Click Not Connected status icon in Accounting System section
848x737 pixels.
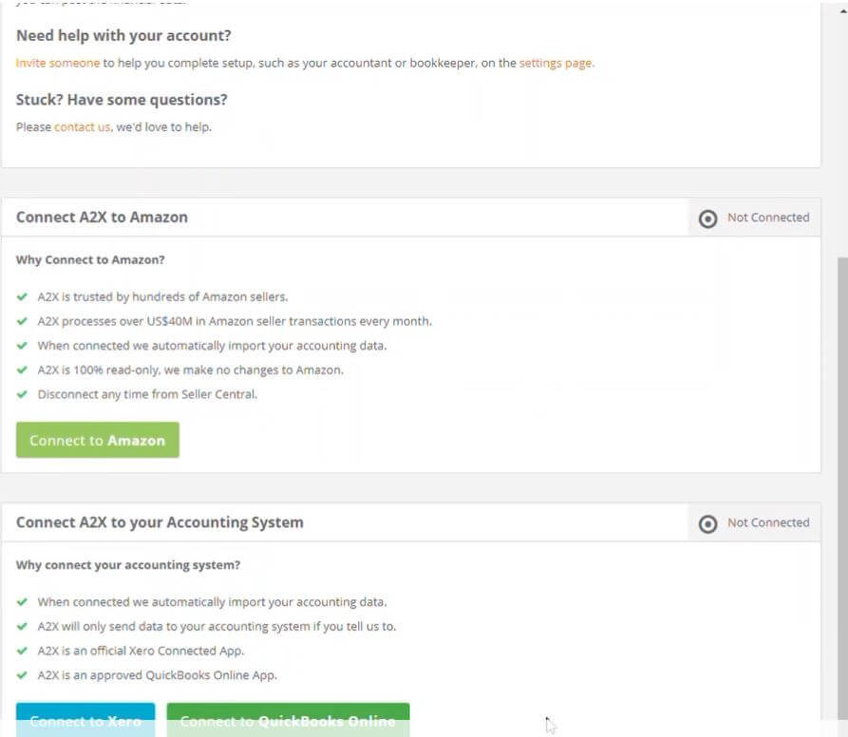coord(707,523)
